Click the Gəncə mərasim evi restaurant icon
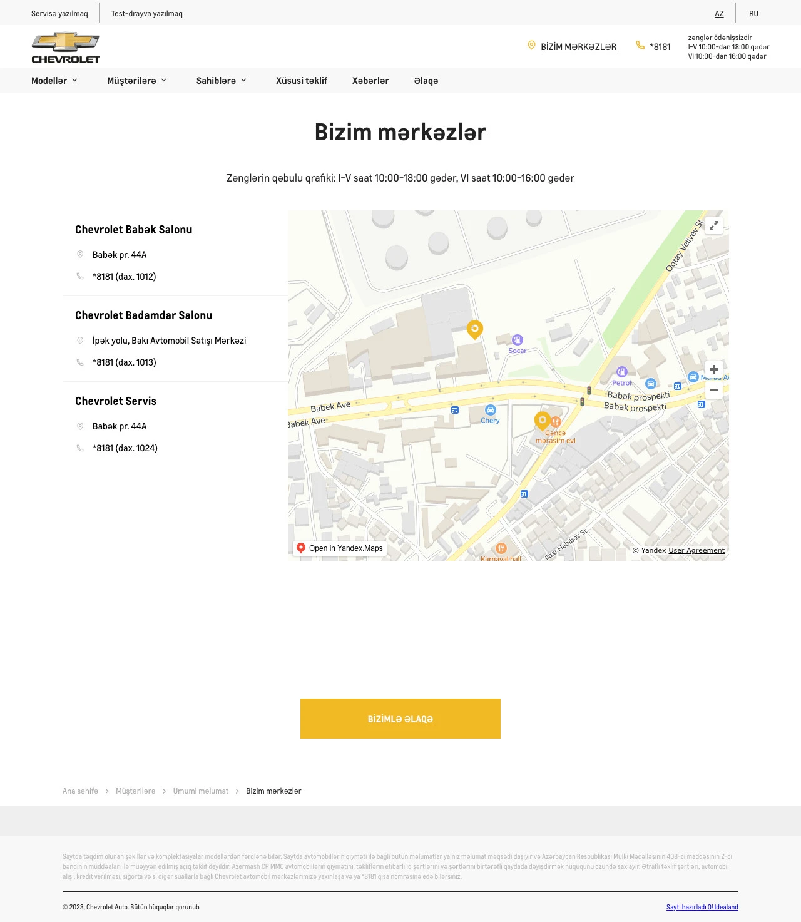The image size is (801, 922). (556, 422)
